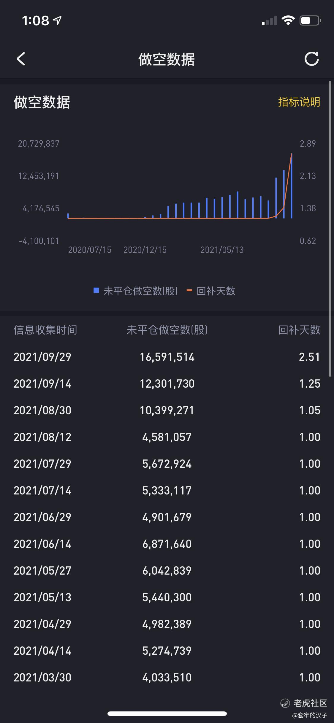Select short interest value 12,301,730

point(167,383)
